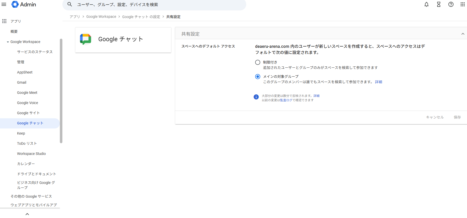Select Google チャット in the sidebar
The width and height of the screenshot is (467, 218).
pos(30,123)
